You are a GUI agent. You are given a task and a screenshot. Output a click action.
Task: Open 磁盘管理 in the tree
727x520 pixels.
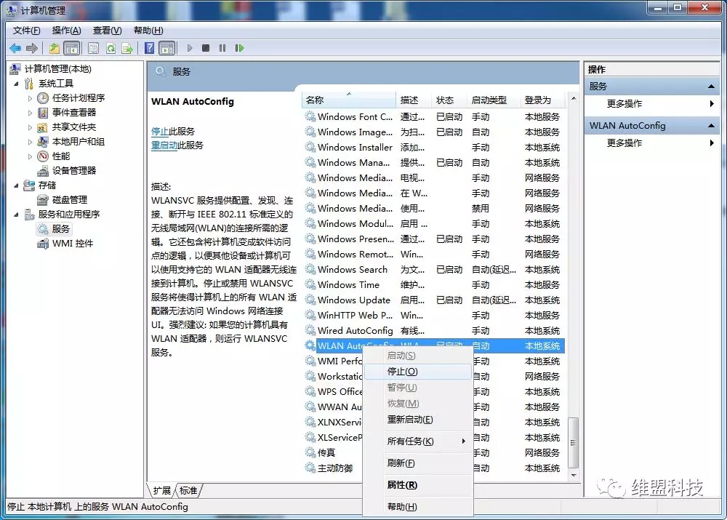(70, 200)
